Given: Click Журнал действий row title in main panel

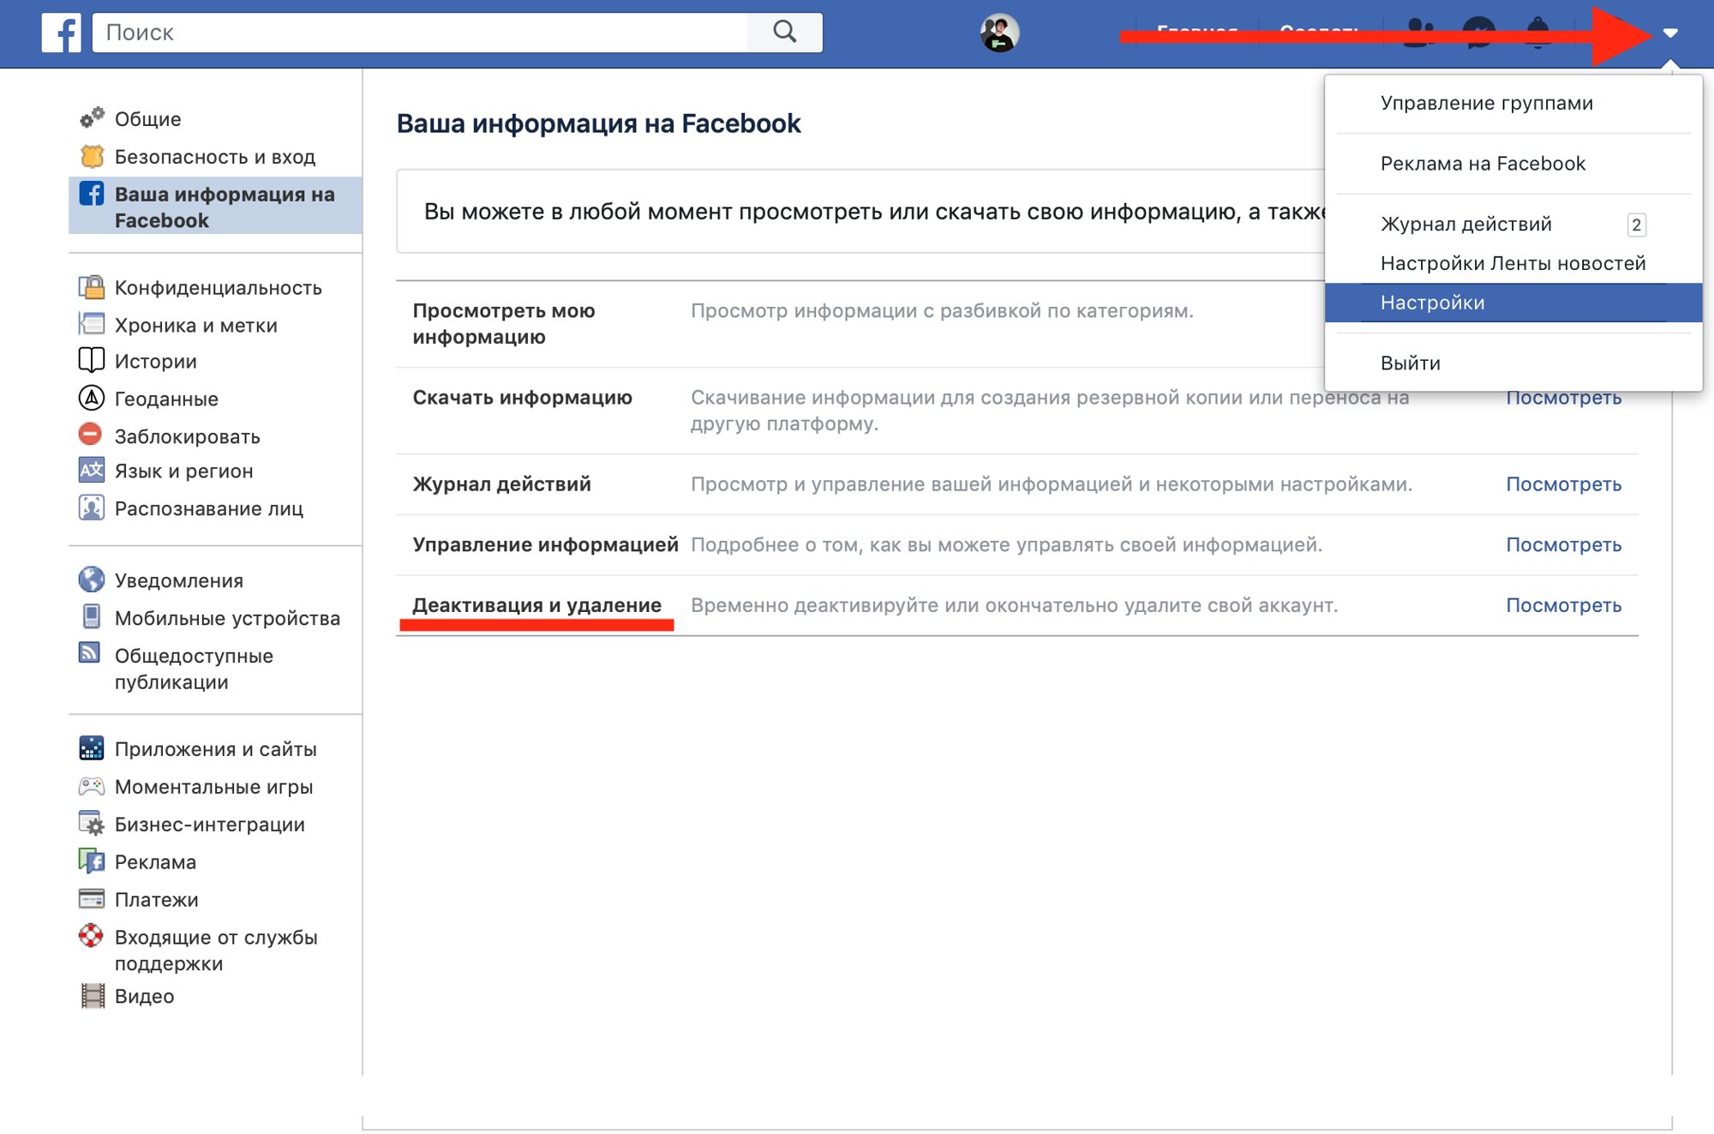Looking at the screenshot, I should [502, 484].
